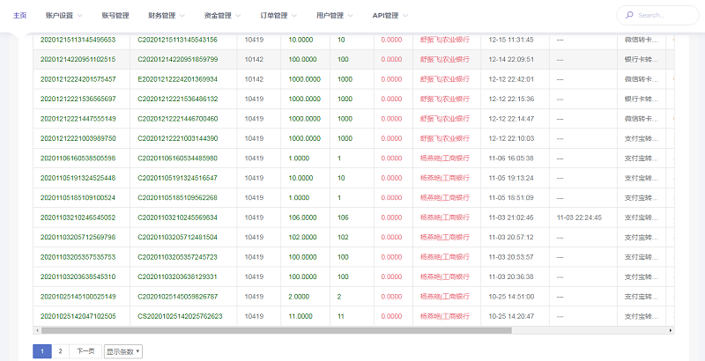Click the 下一页 next page button
The width and height of the screenshot is (705, 361).
pyautogui.click(x=85, y=351)
